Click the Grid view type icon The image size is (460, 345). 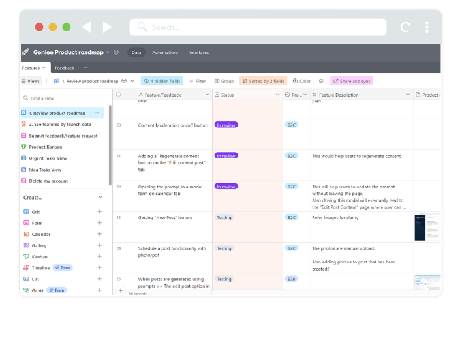click(26, 212)
